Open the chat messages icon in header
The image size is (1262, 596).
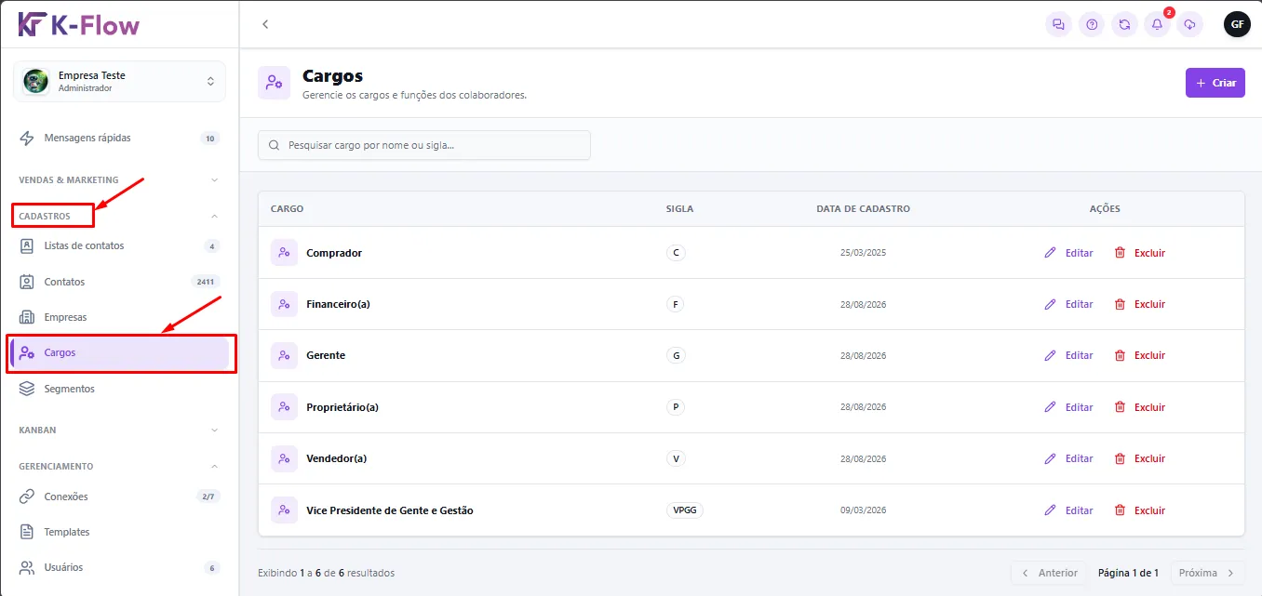coord(1058,24)
